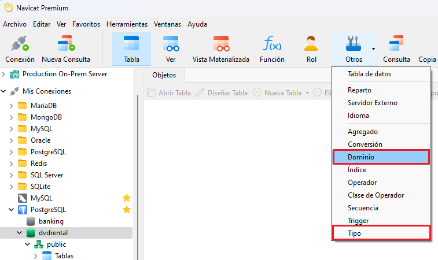
Task: Choose Secuencia menu entry
Action: (x=381, y=208)
